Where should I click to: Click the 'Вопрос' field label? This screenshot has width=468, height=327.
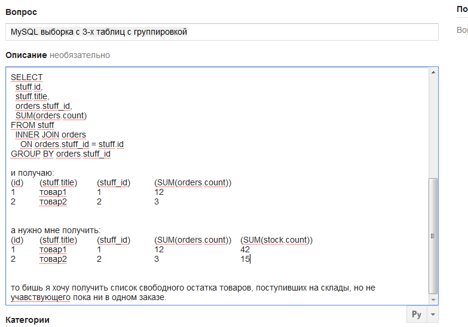(21, 12)
